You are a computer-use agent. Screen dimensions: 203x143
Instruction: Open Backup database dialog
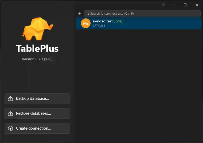37,98
